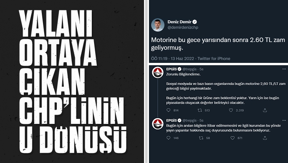Image resolution: width=288 pixels, height=163 pixels.
Task: Open the @demirdenizchp handle link
Action: pyautogui.click(x=183, y=28)
